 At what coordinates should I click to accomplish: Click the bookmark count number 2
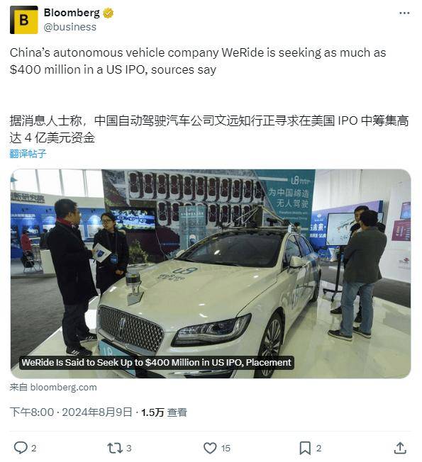[x=318, y=449]
